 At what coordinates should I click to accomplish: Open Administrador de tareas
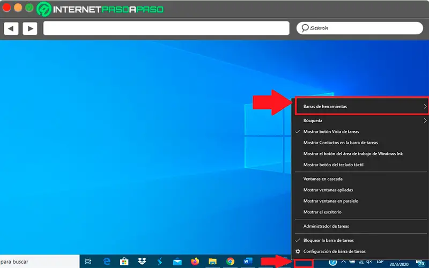[x=361, y=226]
